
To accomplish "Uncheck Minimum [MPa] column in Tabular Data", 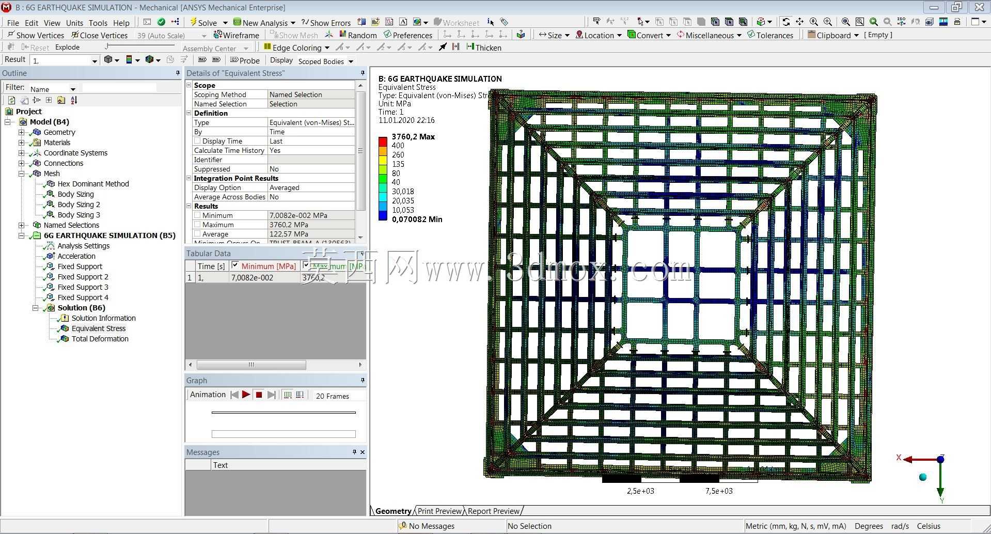I will pos(235,265).
